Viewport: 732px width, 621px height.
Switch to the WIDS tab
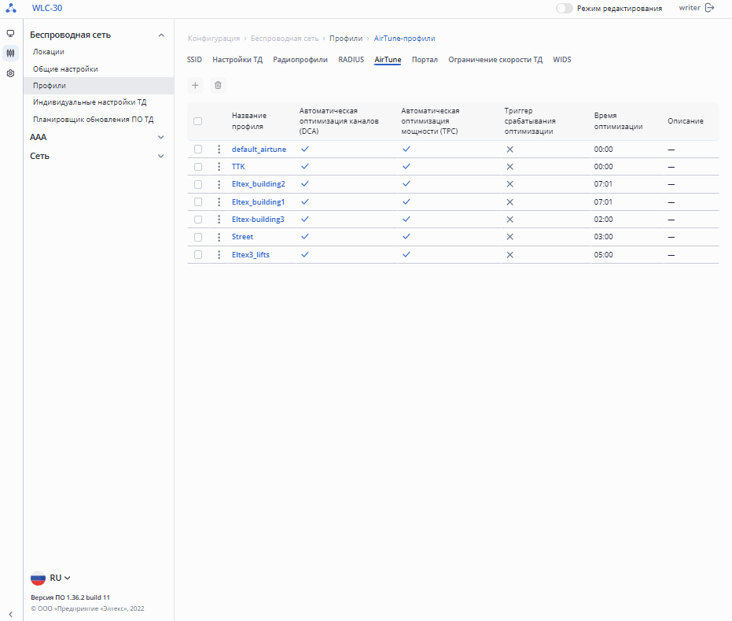(x=561, y=60)
